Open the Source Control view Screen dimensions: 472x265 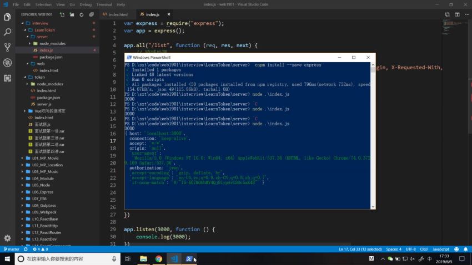click(7, 47)
